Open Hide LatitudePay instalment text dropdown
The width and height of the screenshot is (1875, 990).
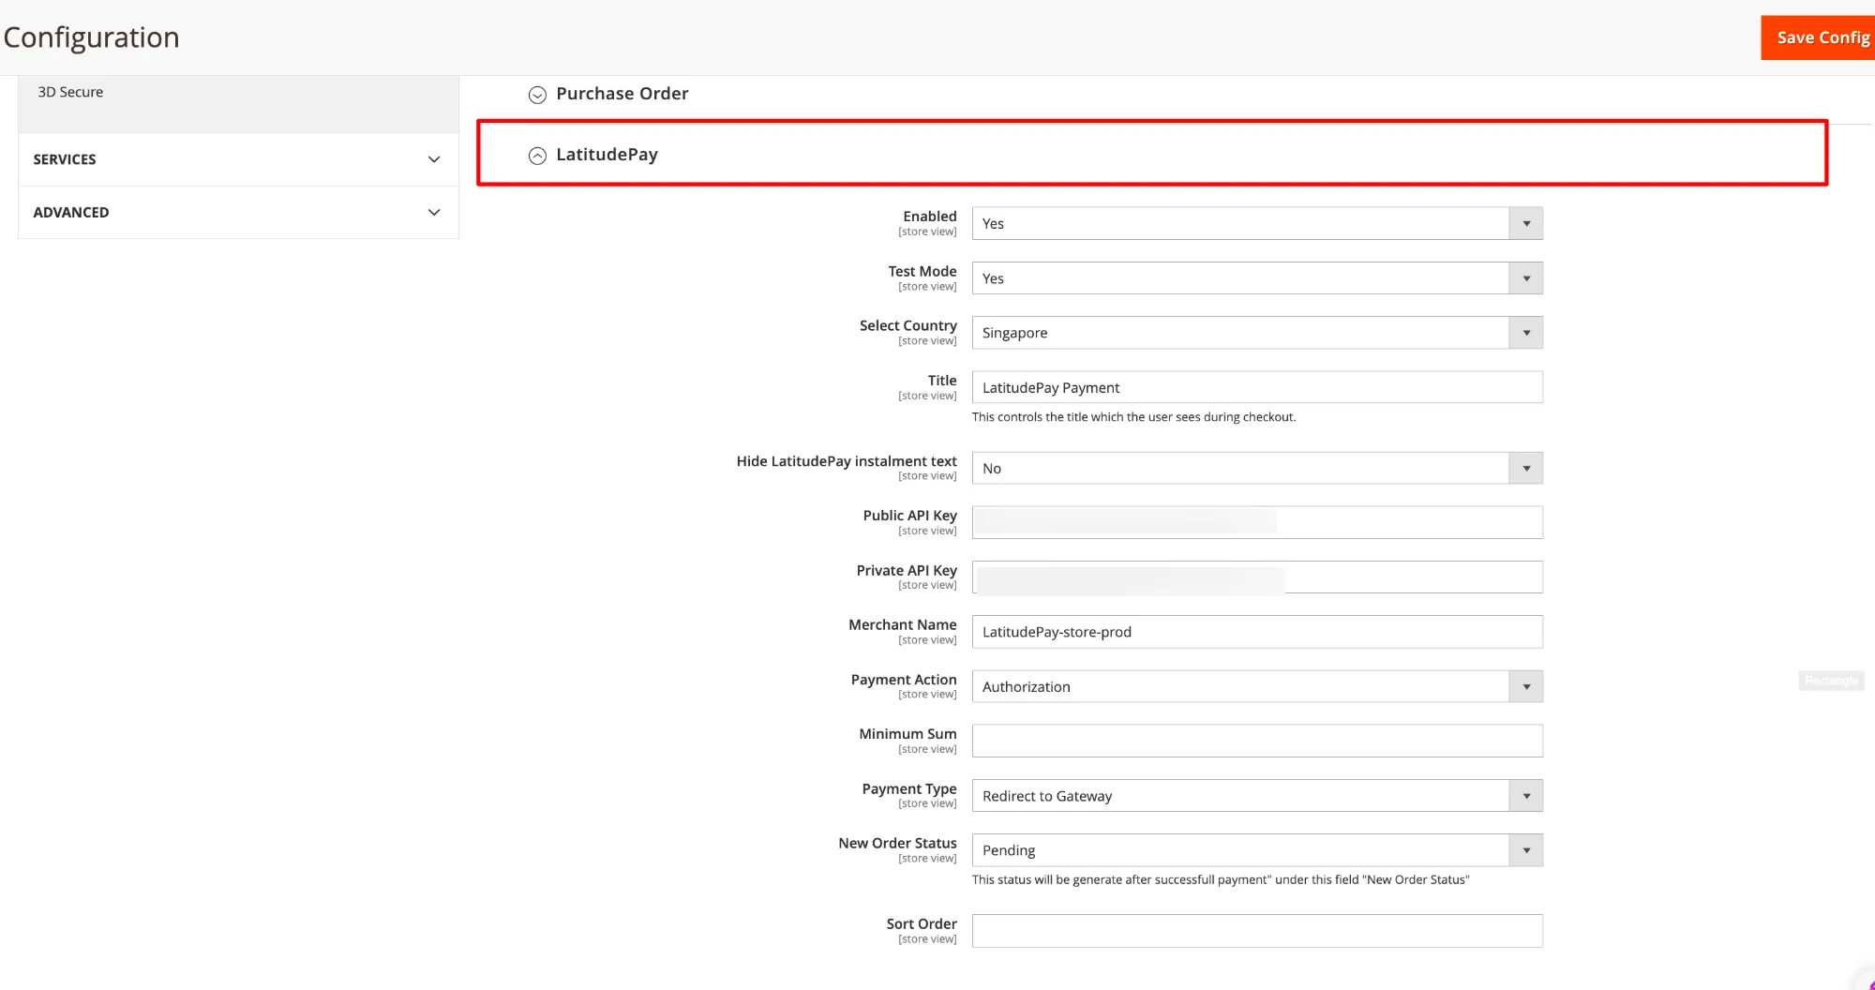(x=1257, y=469)
